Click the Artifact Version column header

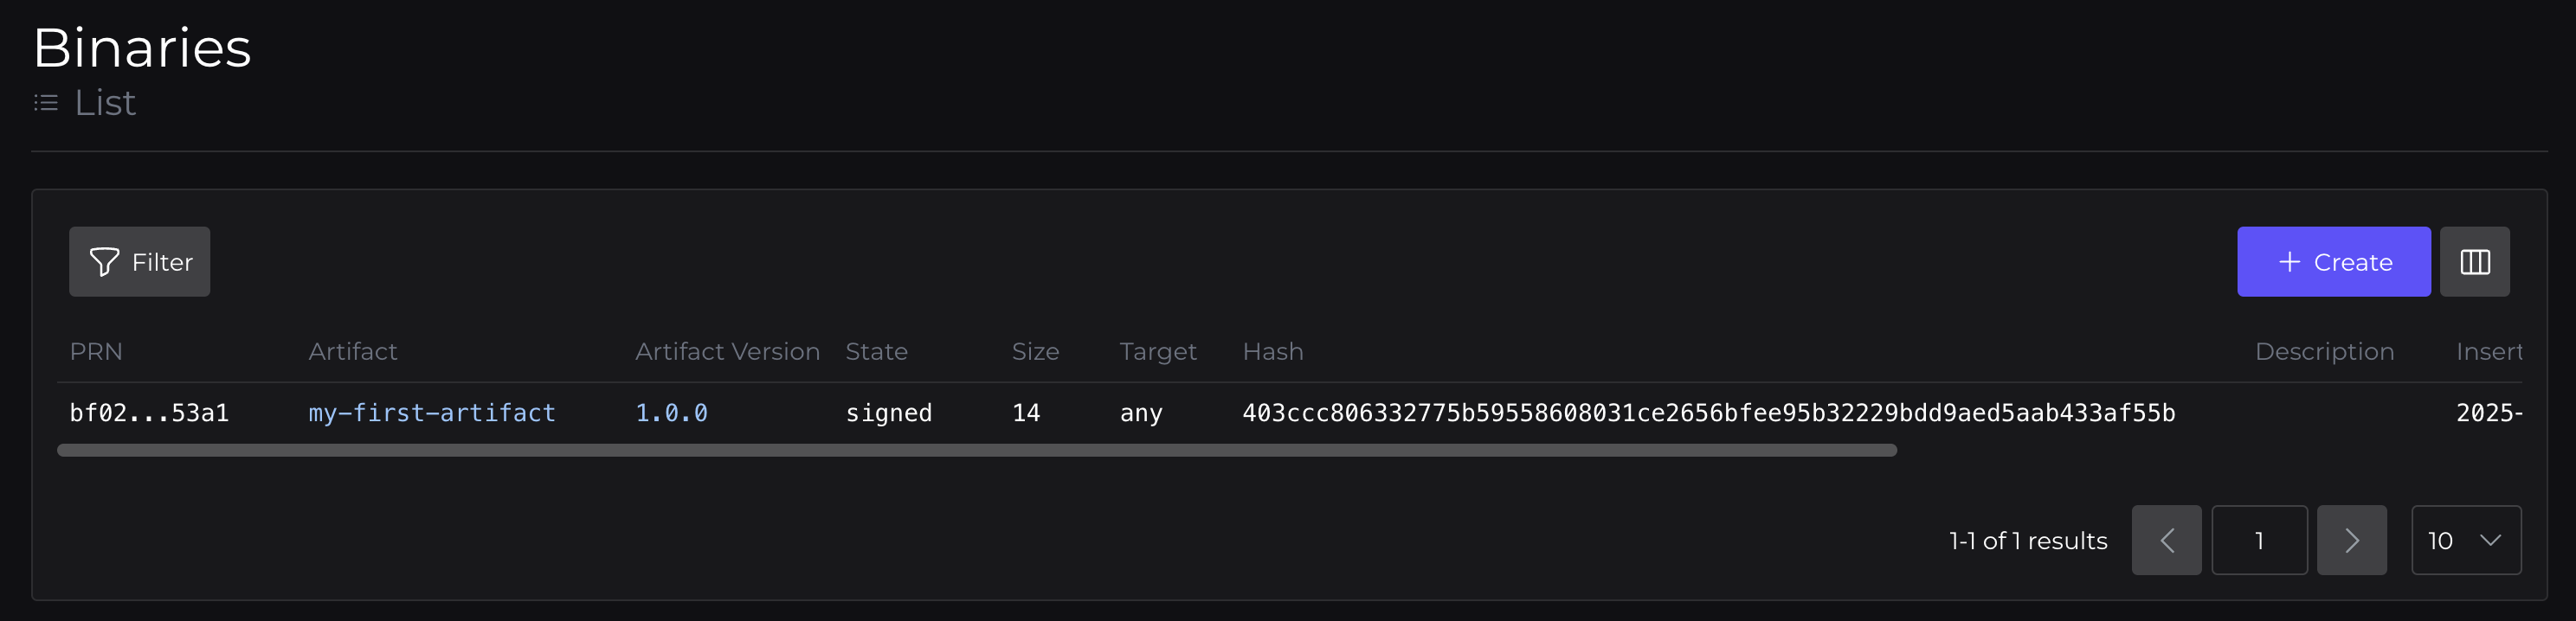(x=727, y=352)
